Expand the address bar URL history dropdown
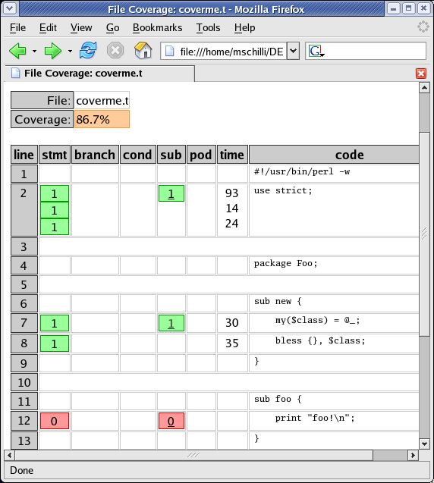434x483 pixels. tap(293, 51)
